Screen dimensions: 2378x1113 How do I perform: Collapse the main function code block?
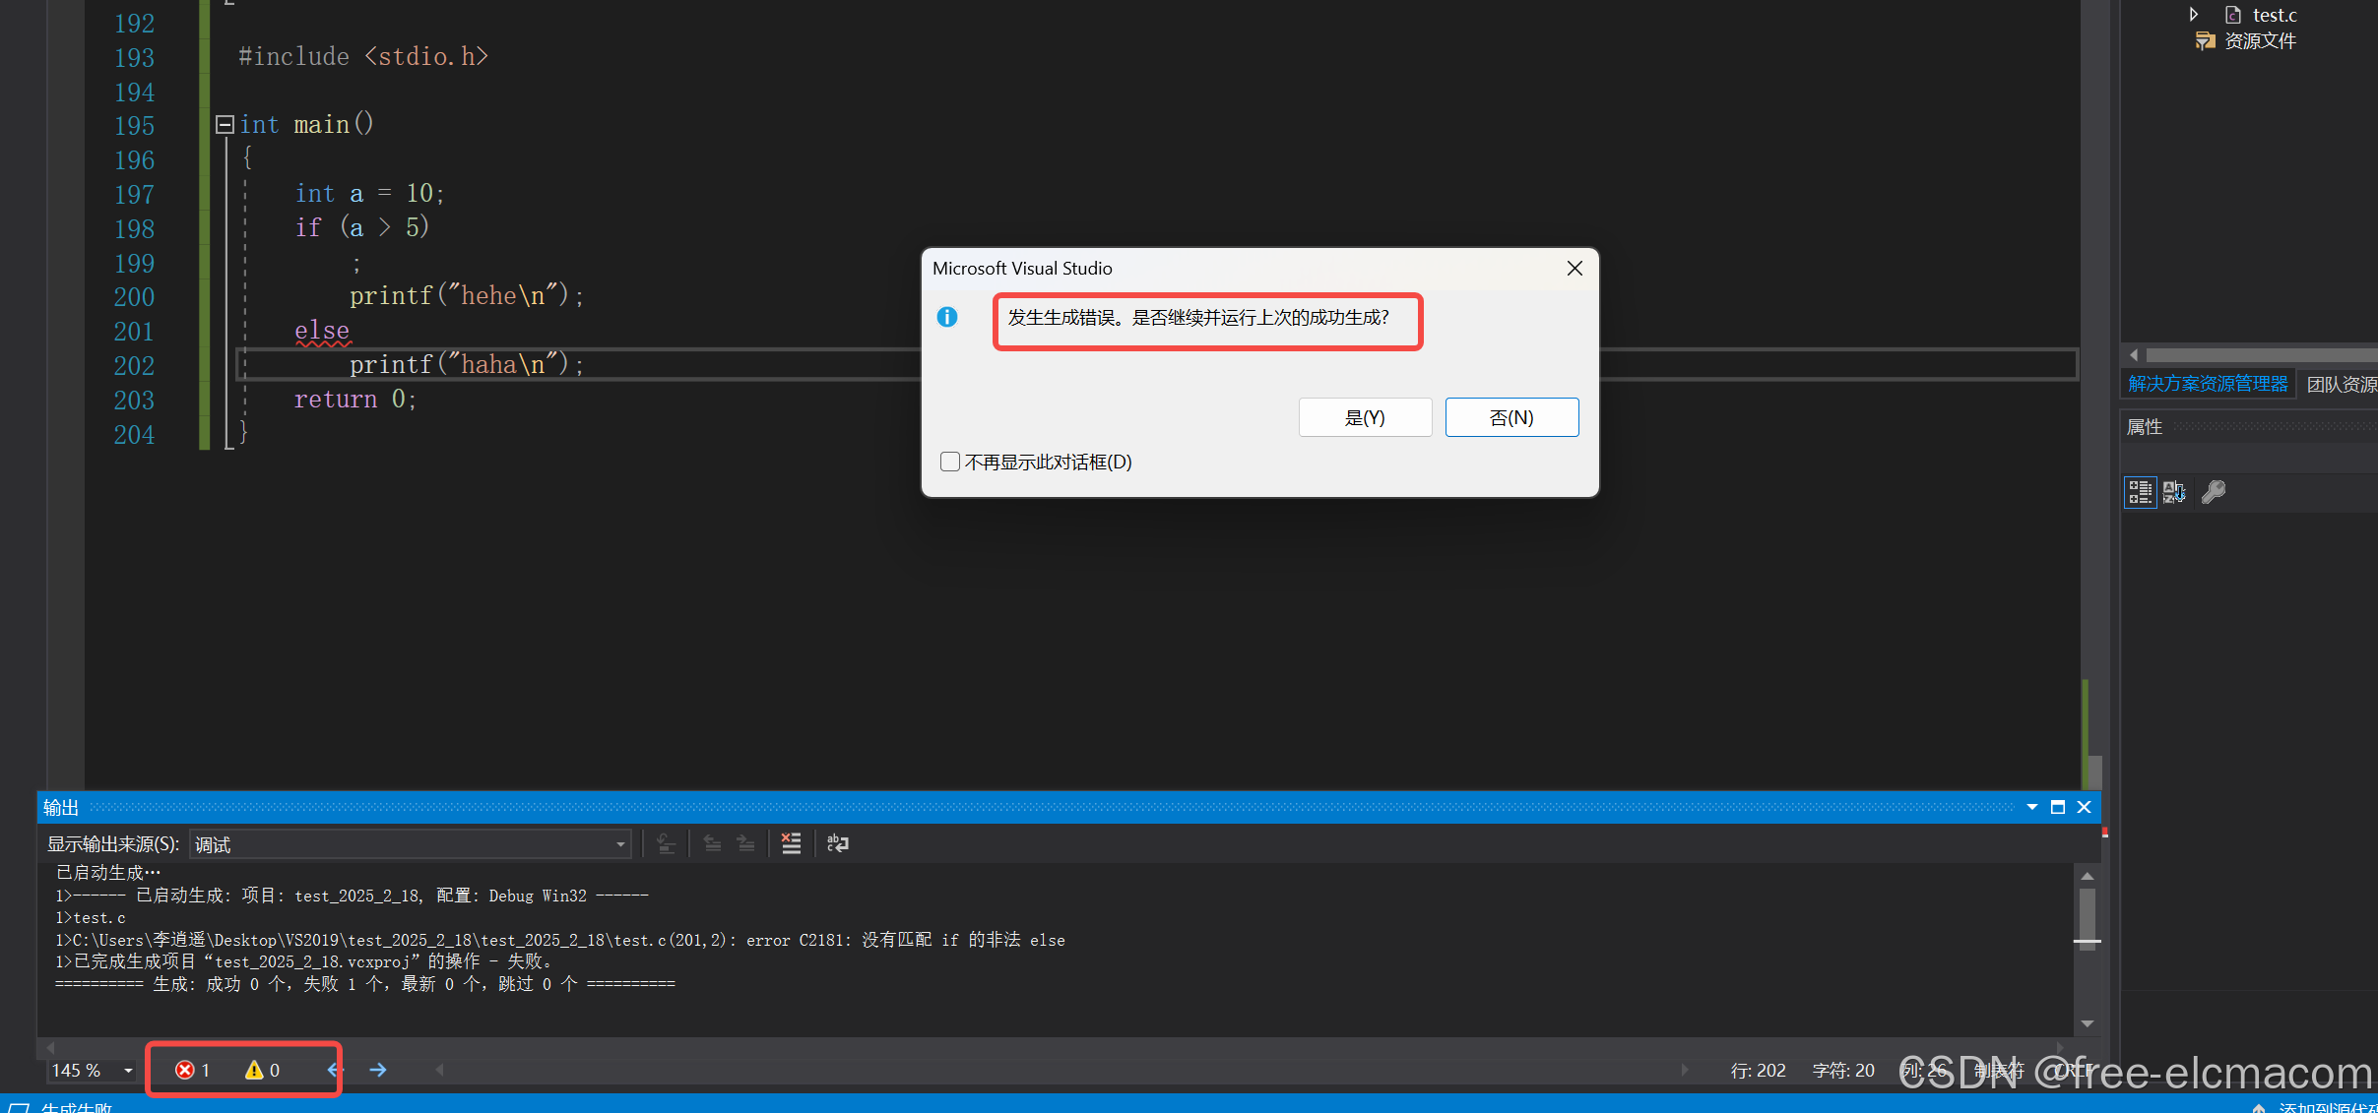point(225,124)
